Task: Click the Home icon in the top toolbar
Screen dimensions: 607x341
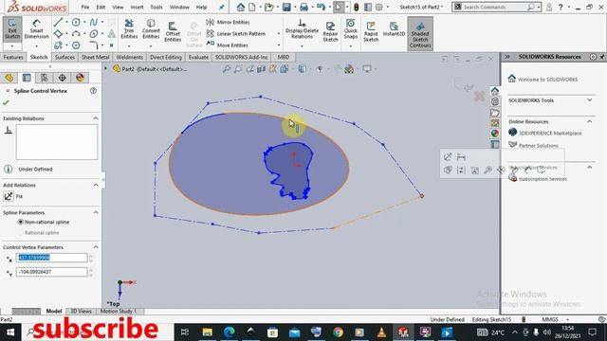Action: click(x=241, y=7)
